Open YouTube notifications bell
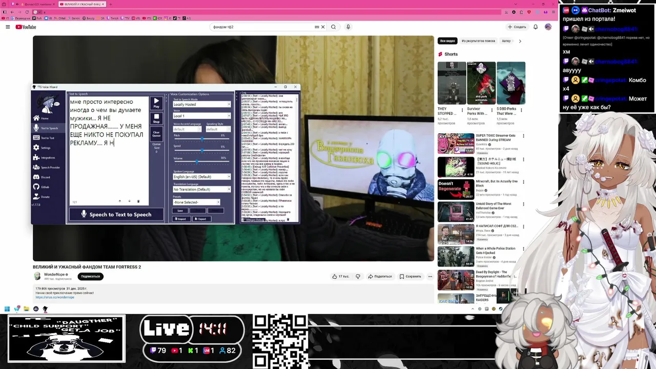The image size is (656, 369). tap(536, 27)
